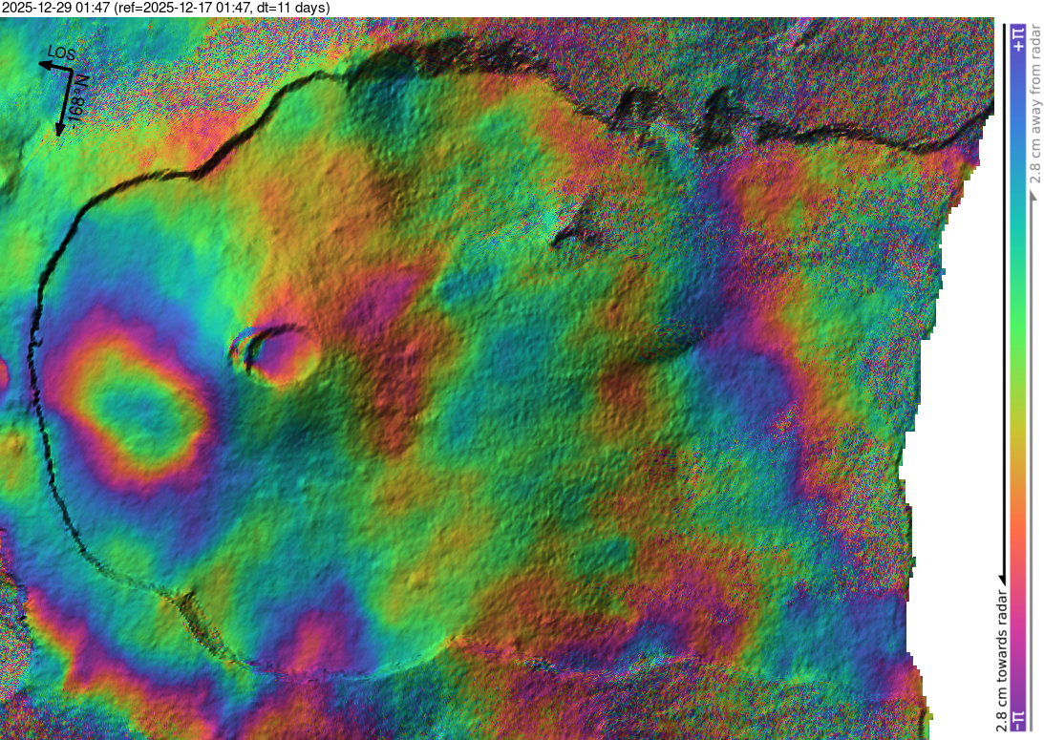1044x740 pixels.
Task: Click the gray away-from-radar arrowhead
Action: pos(1034,195)
